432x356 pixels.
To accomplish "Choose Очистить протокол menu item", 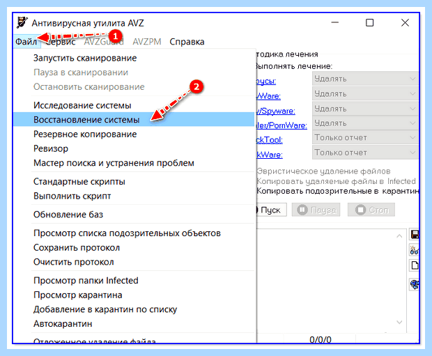I will pos(134,262).
